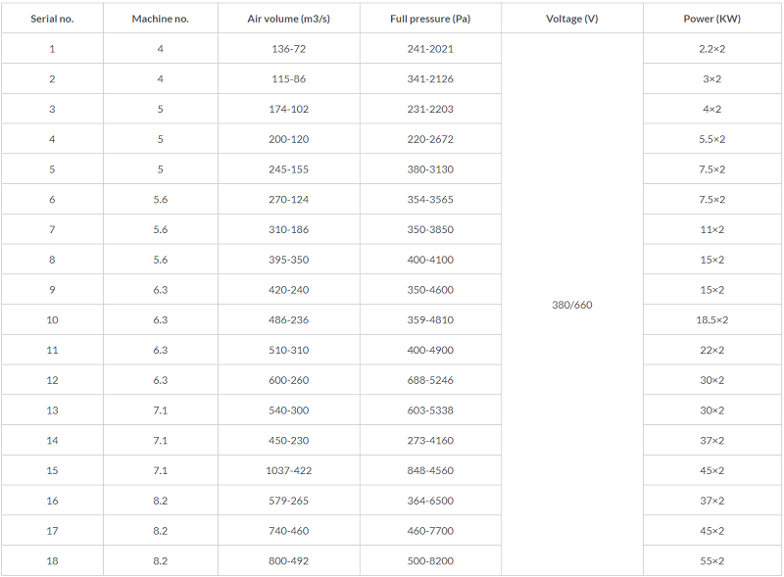Click power cell 2.2×2

tap(712, 49)
